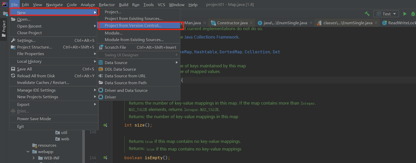
Task: Expand the Export submenu arrow
Action: [95, 104]
